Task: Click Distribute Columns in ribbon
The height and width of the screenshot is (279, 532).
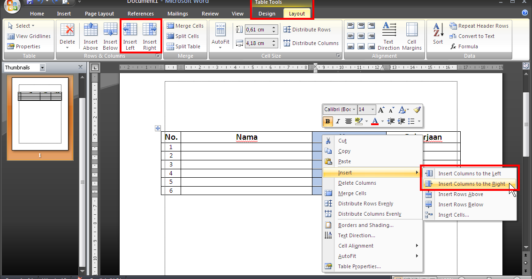Action: point(311,43)
